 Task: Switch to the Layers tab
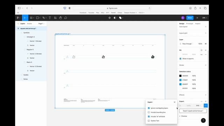[22, 23]
